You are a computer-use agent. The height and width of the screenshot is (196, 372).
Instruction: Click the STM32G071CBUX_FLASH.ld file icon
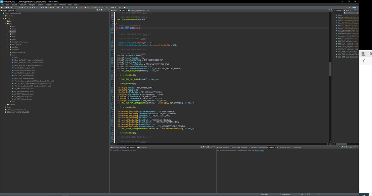tap(6, 112)
